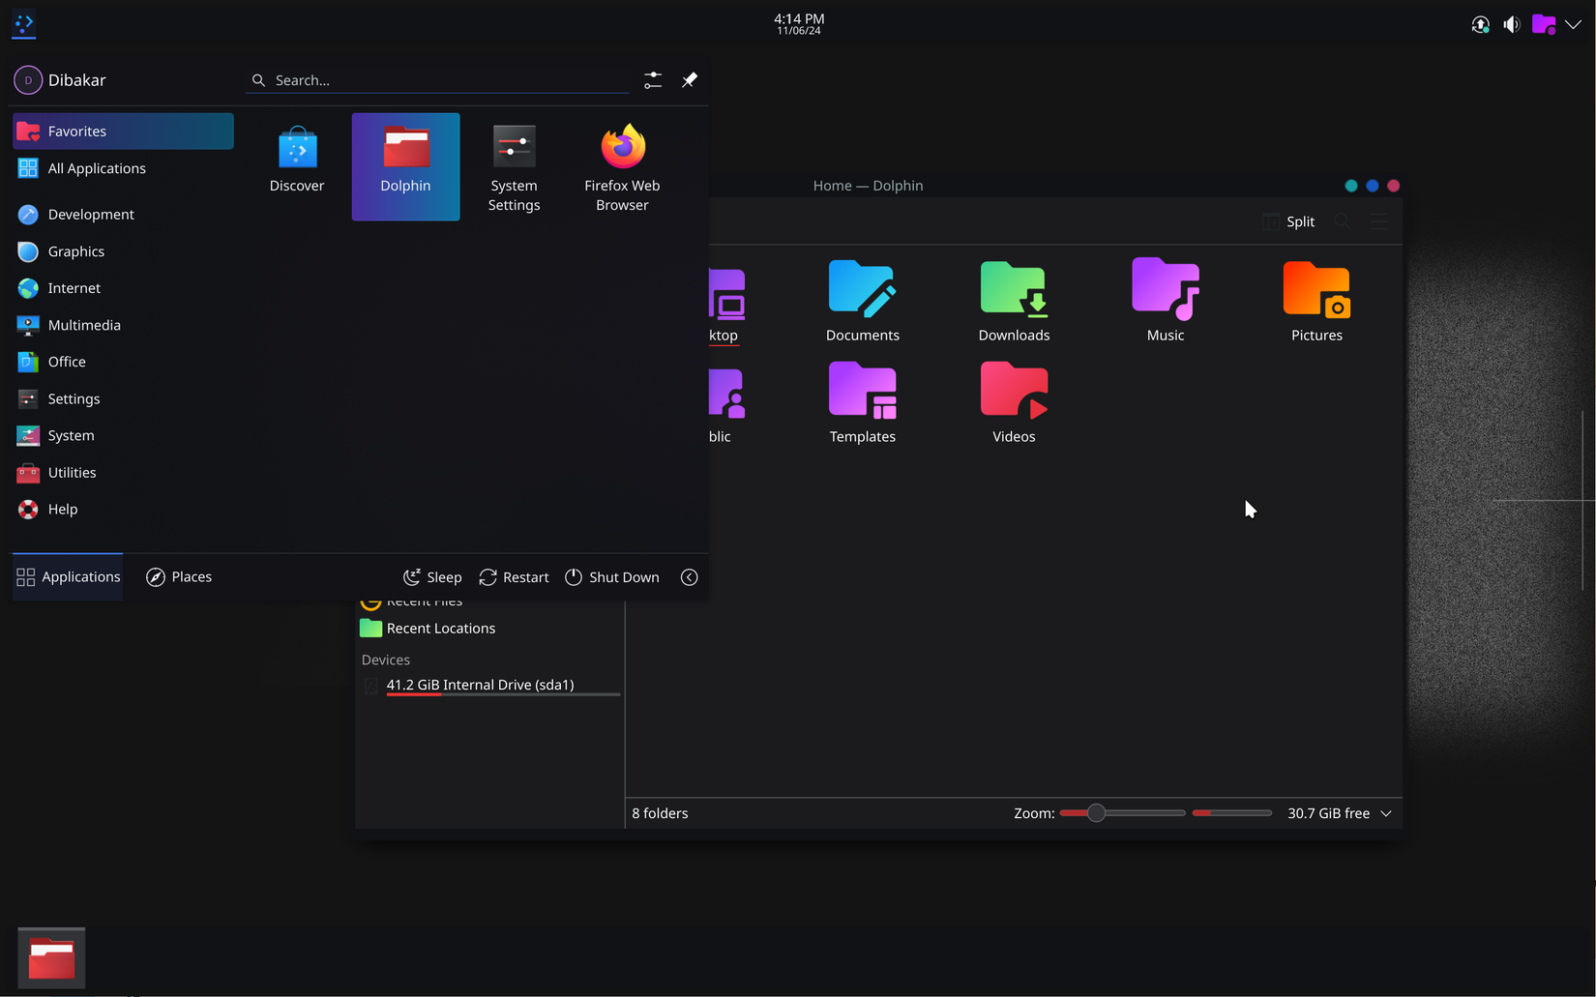
Task: Open Dolphin's hamburger menu
Action: [x=1379, y=220]
